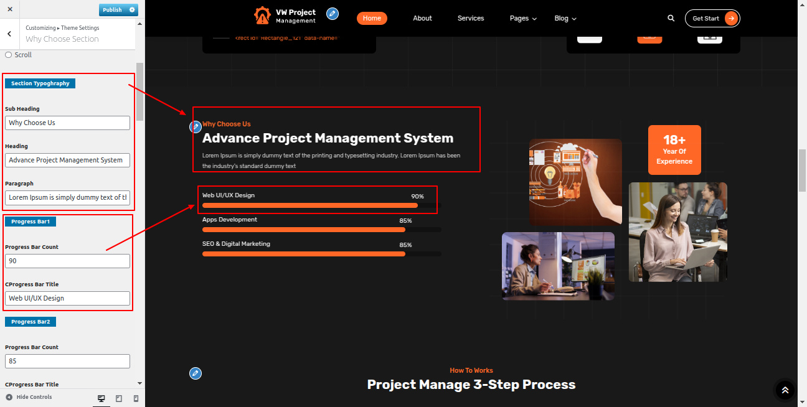Go back using the left chevron arrow
Screen dimensions: 807x407
9,34
